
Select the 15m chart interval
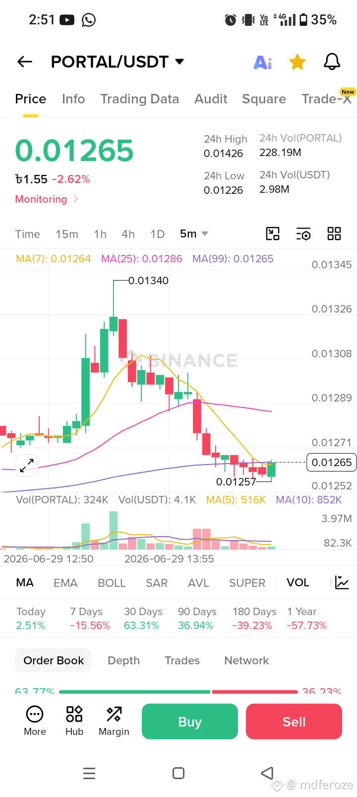pos(67,234)
